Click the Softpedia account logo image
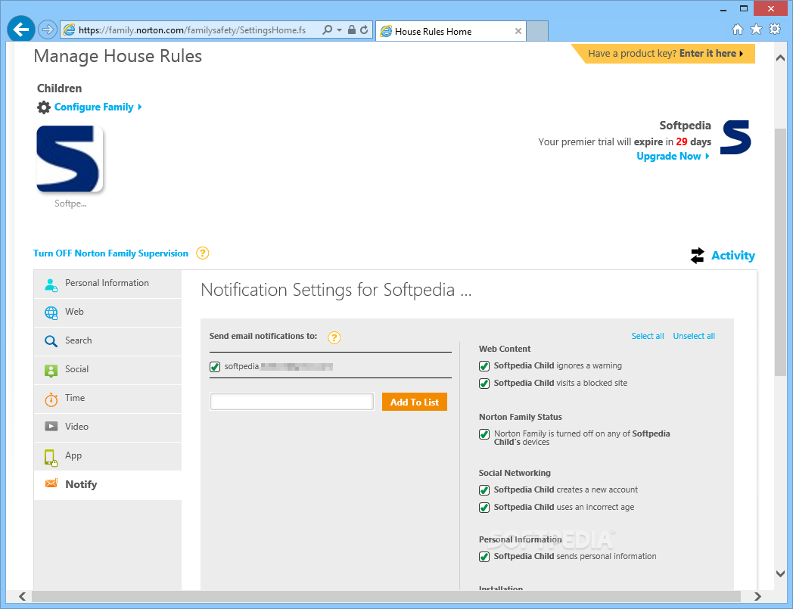Image resolution: width=793 pixels, height=609 pixels. (735, 137)
